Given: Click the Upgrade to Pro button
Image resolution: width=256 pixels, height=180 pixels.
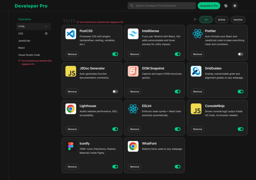Looking at the screenshot, I should [209, 6].
